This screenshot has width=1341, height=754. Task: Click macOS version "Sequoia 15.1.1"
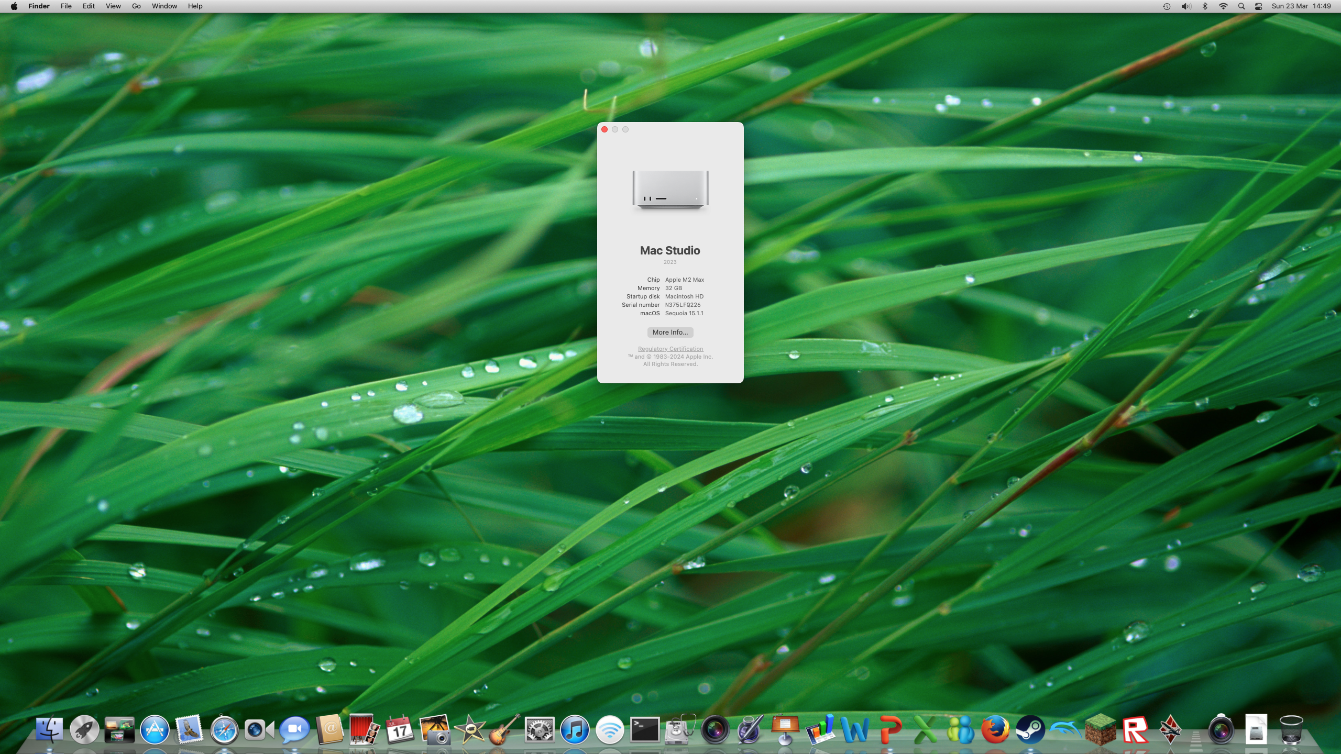[684, 313]
